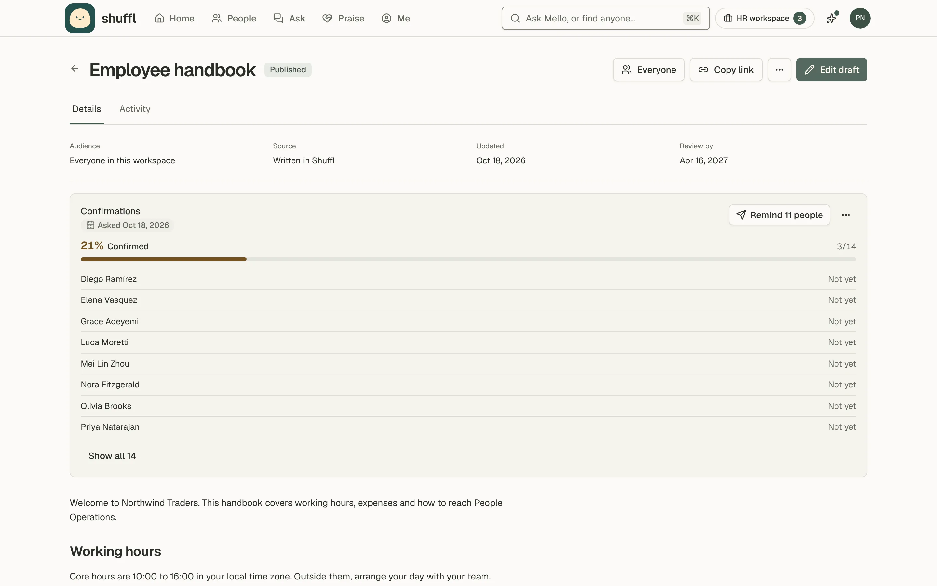The width and height of the screenshot is (937, 586).
Task: Select the Elena Vasquez row
Action: click(x=468, y=300)
